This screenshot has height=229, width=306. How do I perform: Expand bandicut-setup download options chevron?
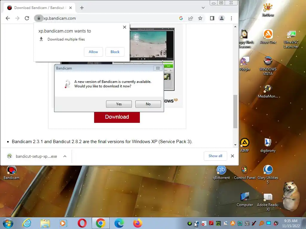coord(65,156)
